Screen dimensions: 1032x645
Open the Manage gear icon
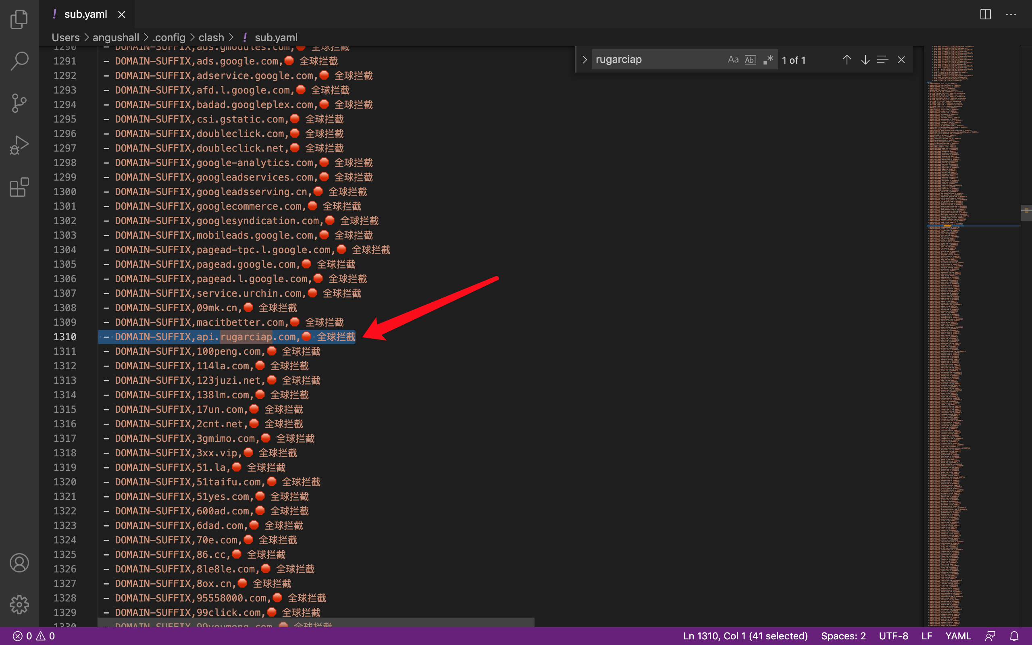pyautogui.click(x=19, y=604)
